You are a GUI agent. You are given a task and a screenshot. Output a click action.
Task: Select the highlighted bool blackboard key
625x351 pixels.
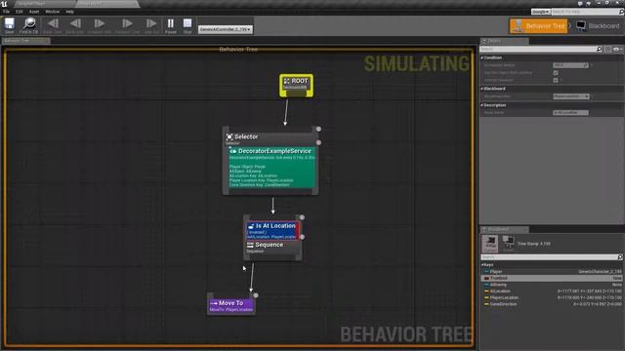tap(552, 278)
